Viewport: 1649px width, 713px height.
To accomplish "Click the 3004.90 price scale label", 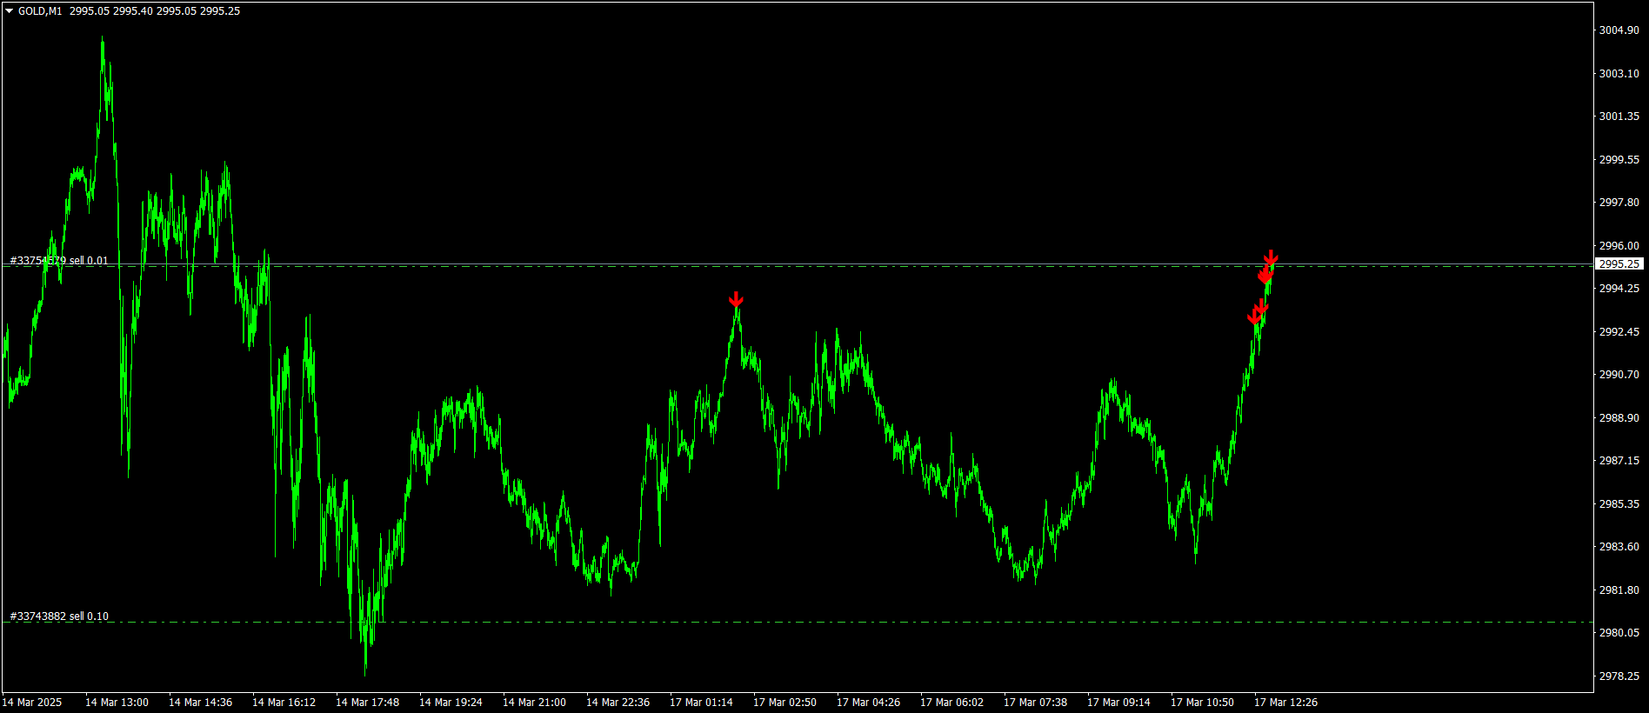I will coord(1619,30).
